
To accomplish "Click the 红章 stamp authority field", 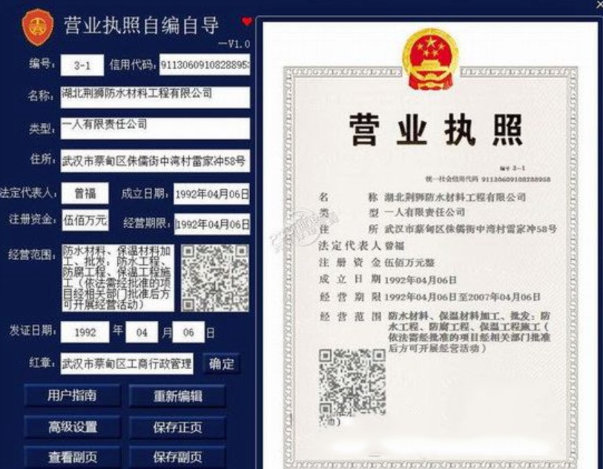I will coord(127,363).
